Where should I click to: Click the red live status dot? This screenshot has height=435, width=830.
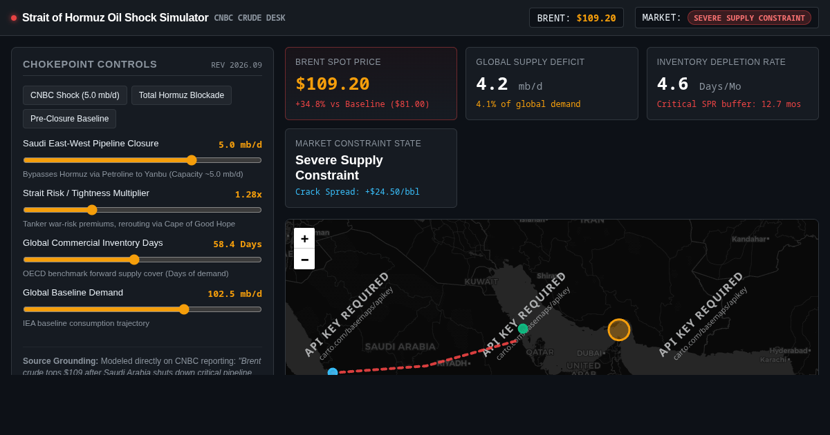click(x=14, y=18)
